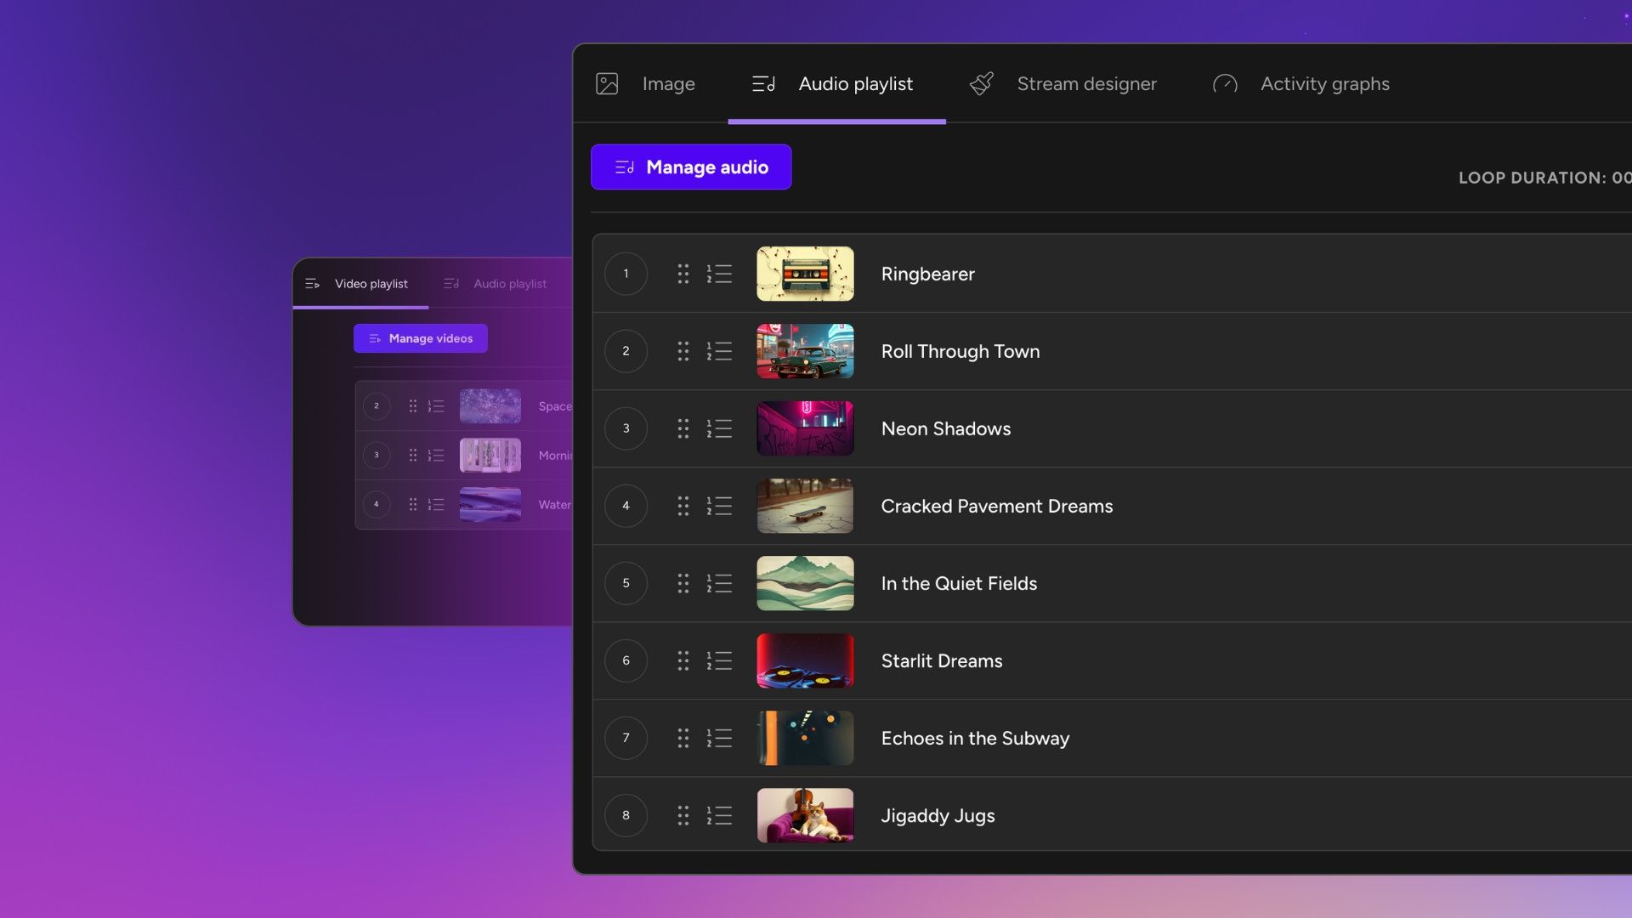Click the Stream designer paintbrush icon

tap(982, 83)
